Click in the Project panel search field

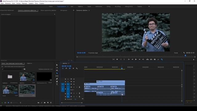point(12,69)
